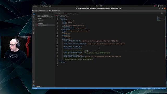Screen dimensions: 167x94
Task: Open Visual Studio Code app menu dropdown
Action: click(x=46, y=6)
